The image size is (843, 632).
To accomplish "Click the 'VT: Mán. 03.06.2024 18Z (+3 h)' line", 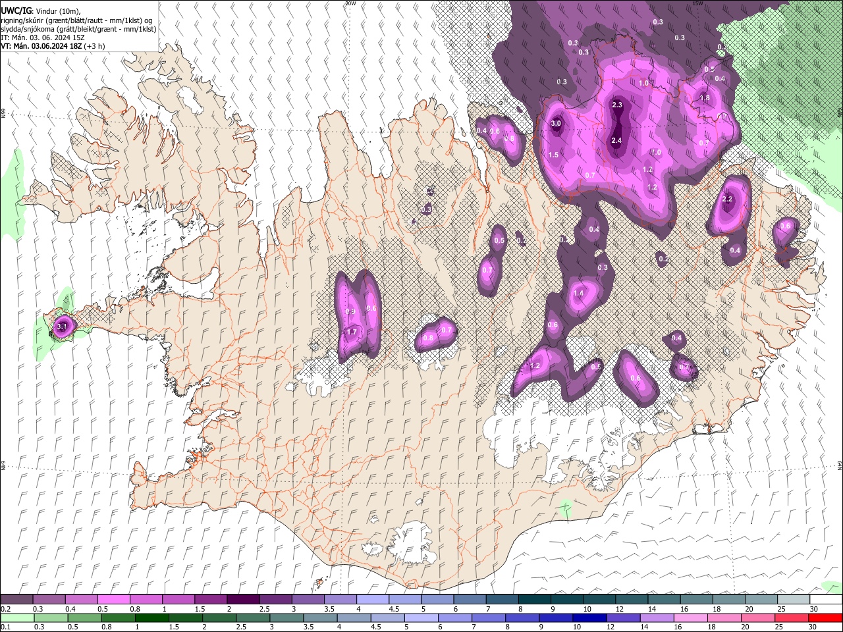I will 53,46.
